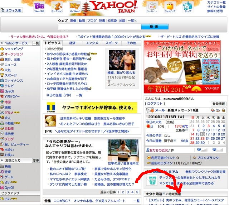Click the ログアウト link
The image size is (229, 205).
click(155, 104)
